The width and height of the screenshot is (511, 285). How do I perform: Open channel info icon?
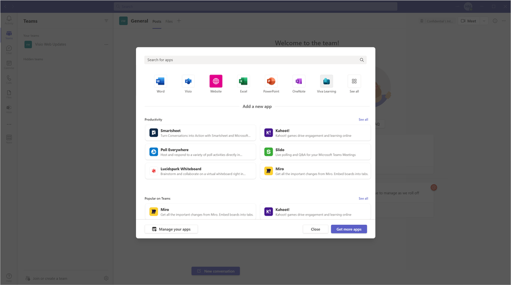(x=495, y=21)
